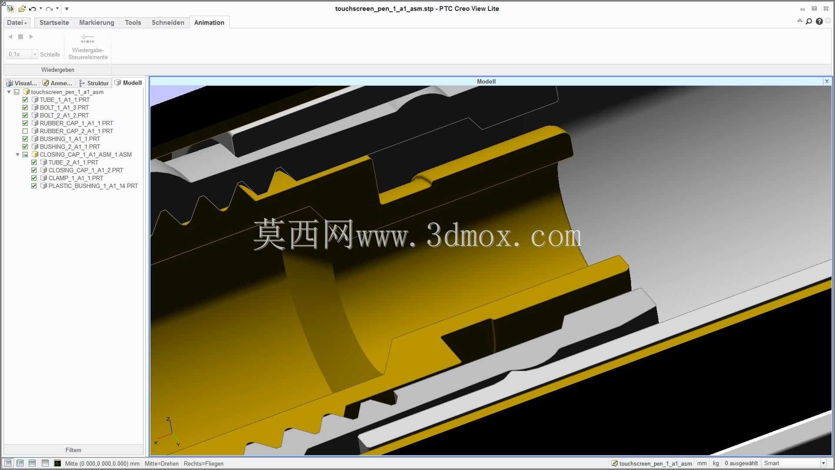
Task: Click the Schleife loop option
Action: tap(50, 54)
